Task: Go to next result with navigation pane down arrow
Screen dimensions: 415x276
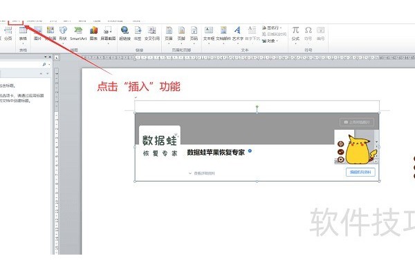Action: click(48, 74)
